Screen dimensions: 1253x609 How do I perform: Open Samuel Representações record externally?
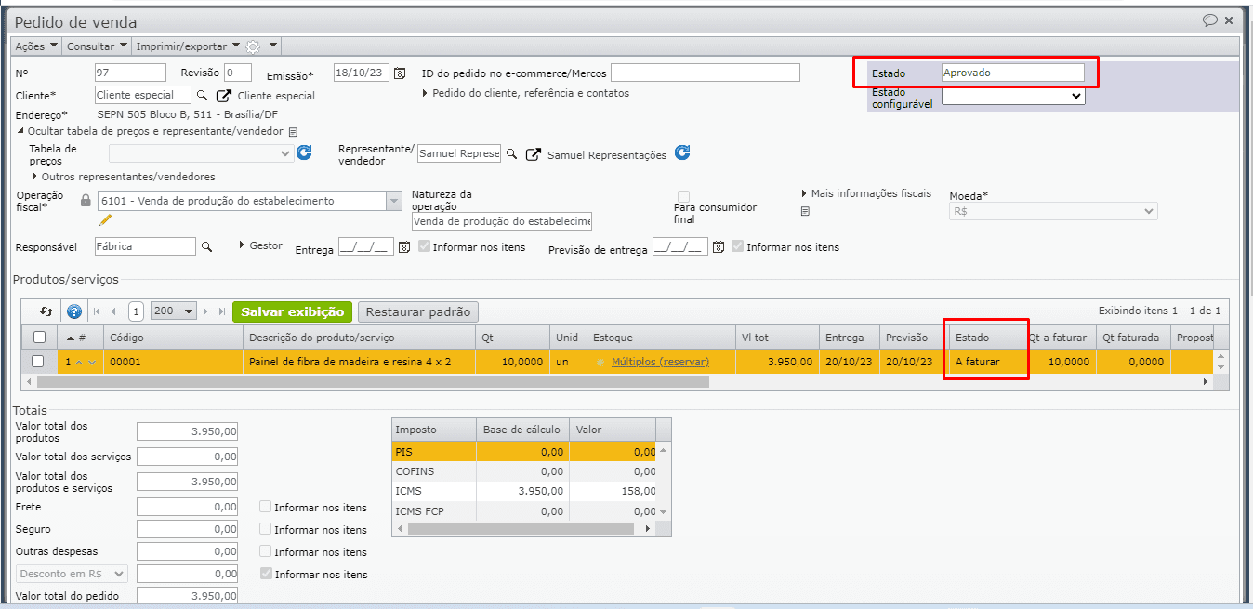pyautogui.click(x=533, y=155)
